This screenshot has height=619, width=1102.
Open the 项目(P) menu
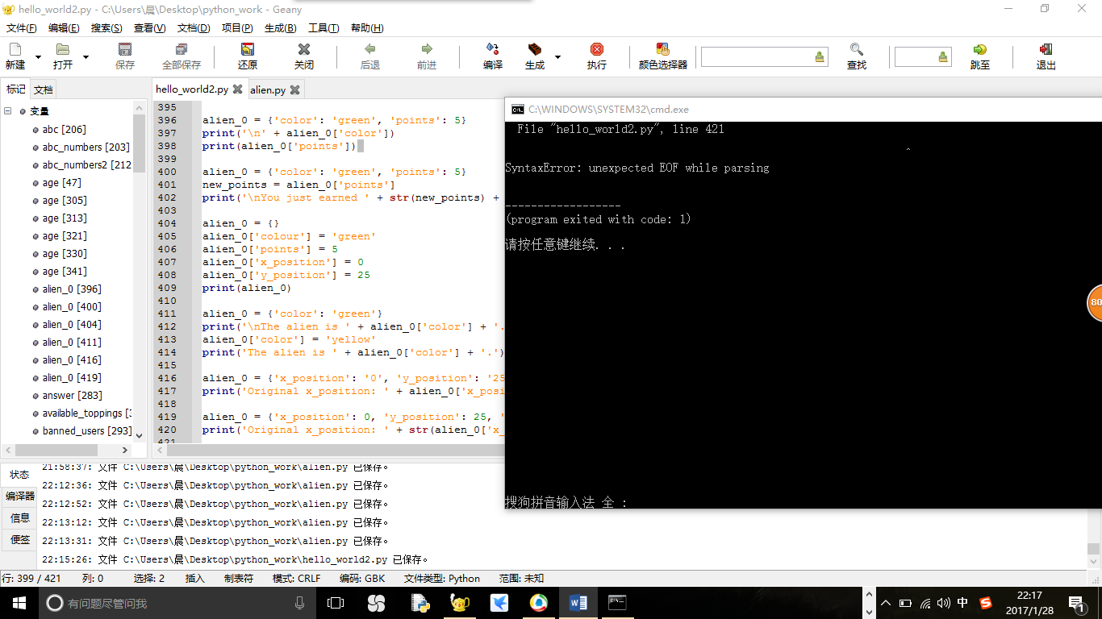[x=237, y=28]
